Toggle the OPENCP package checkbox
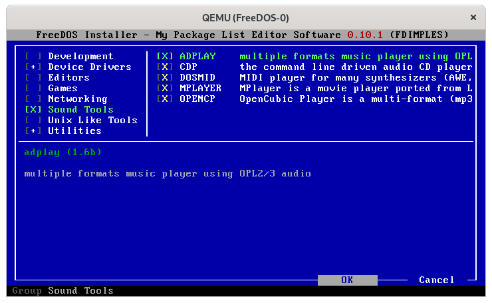492x303 pixels. [164, 99]
